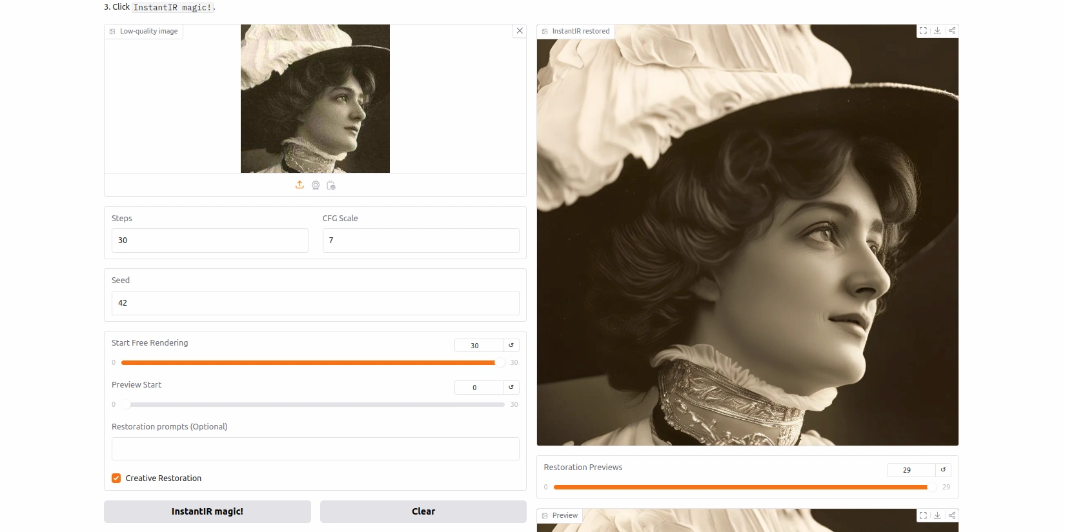The width and height of the screenshot is (1065, 532).
Task: Focus the Steps input field
Action: (210, 241)
